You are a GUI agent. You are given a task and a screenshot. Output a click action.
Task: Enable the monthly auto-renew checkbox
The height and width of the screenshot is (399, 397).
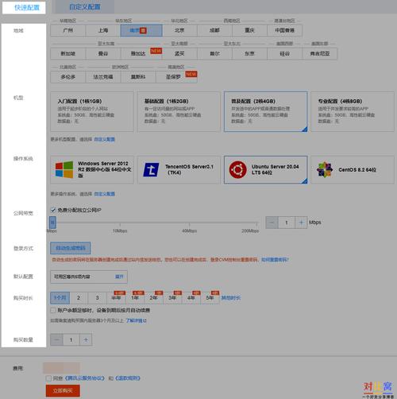click(x=53, y=310)
